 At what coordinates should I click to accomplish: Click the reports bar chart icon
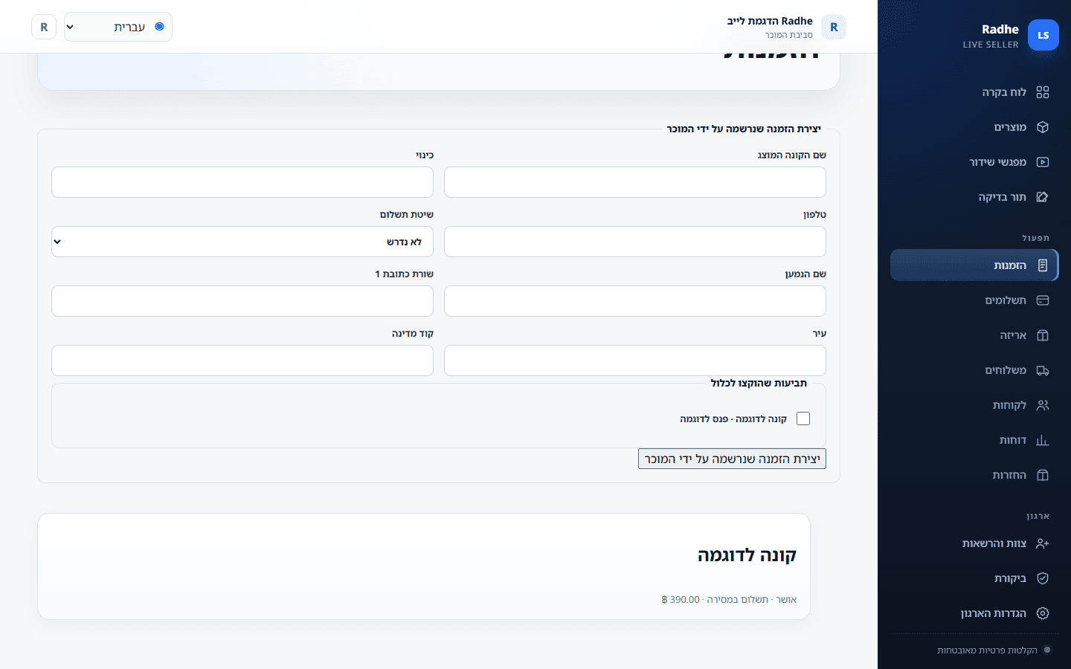pyautogui.click(x=1043, y=440)
